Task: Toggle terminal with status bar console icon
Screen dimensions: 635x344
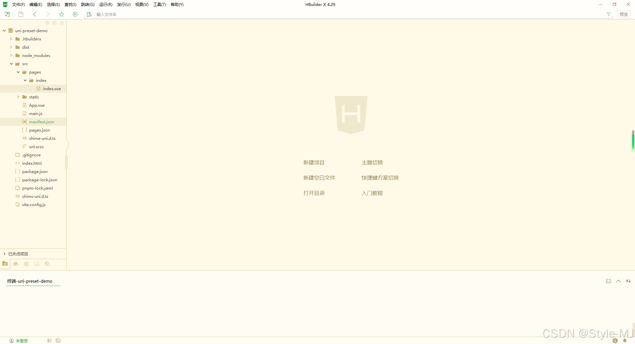Action: (x=58, y=341)
